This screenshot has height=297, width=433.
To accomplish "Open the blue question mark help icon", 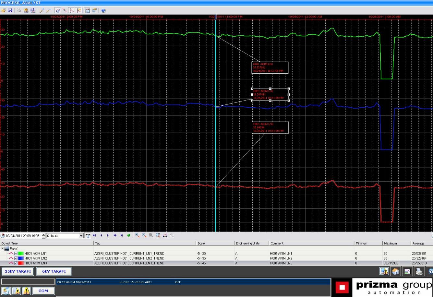I will coord(103,10).
